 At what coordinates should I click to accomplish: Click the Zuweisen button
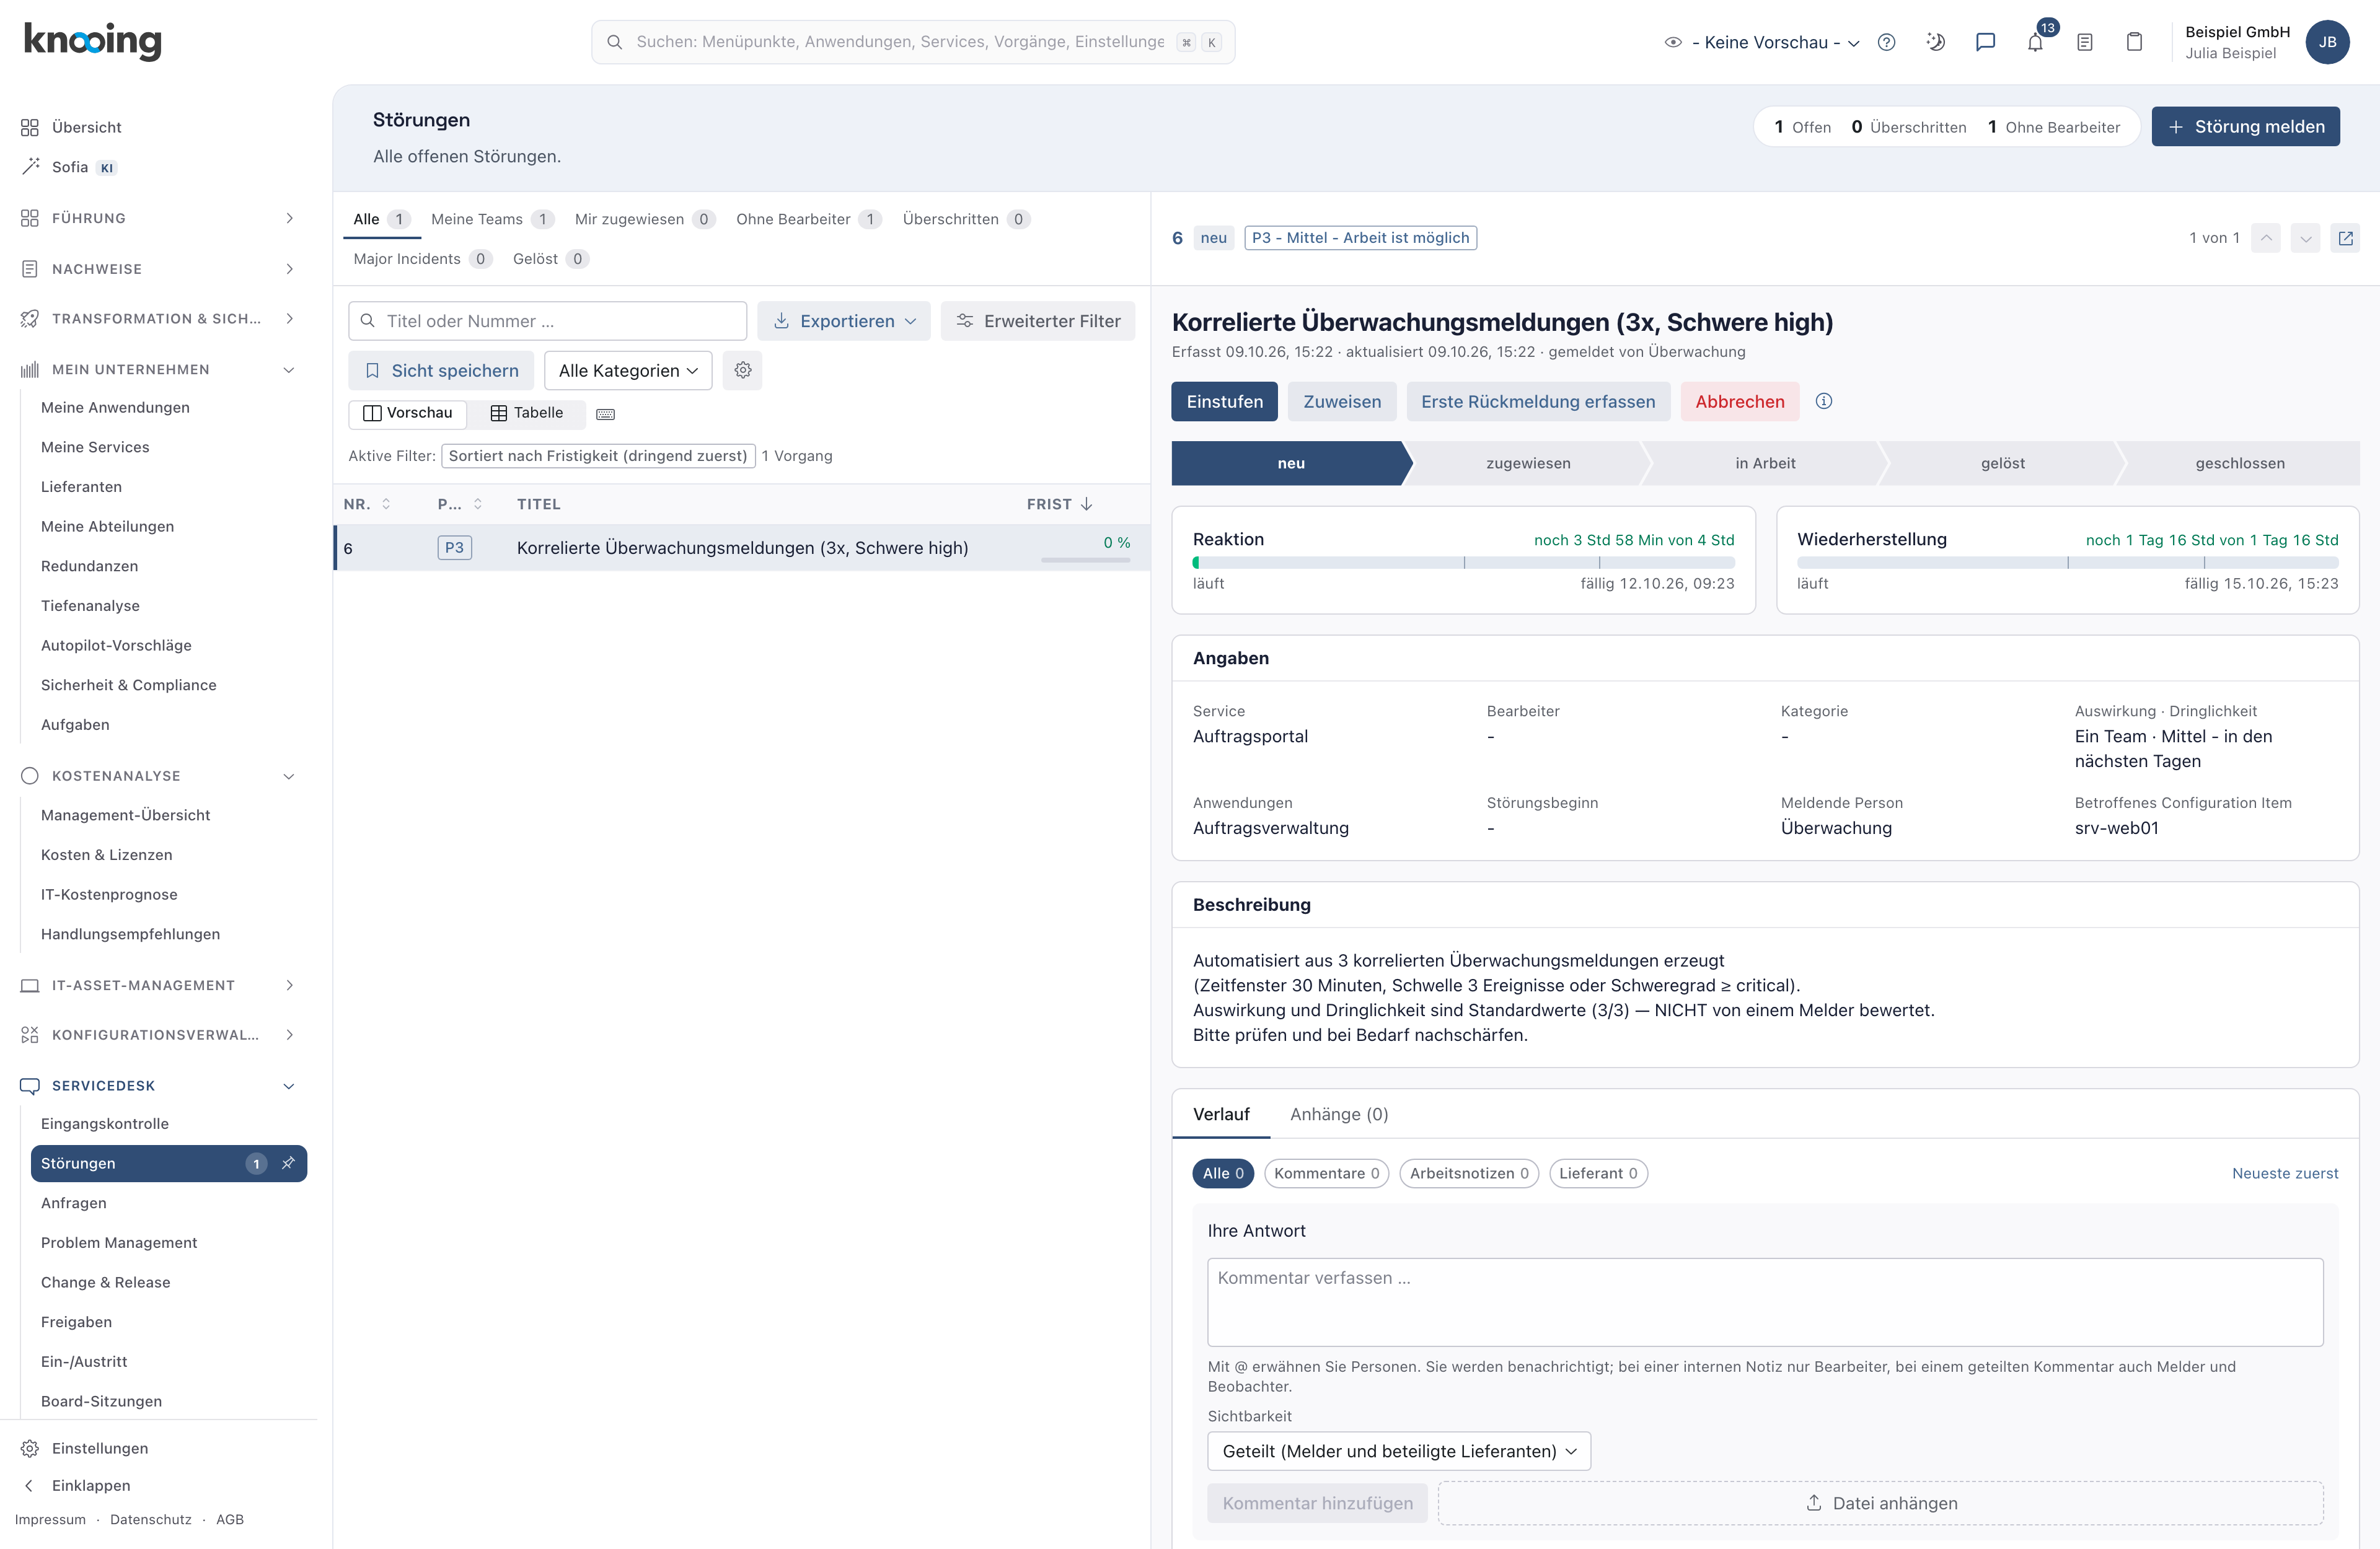[x=1342, y=401]
